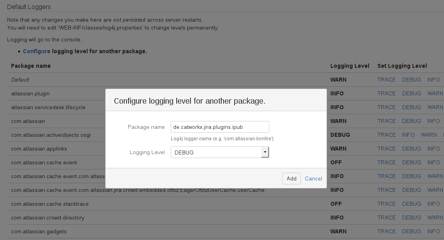Set com.atlassian.applinks logger to DEBUG
Screen dimensions: 444x240
click(x=412, y=149)
